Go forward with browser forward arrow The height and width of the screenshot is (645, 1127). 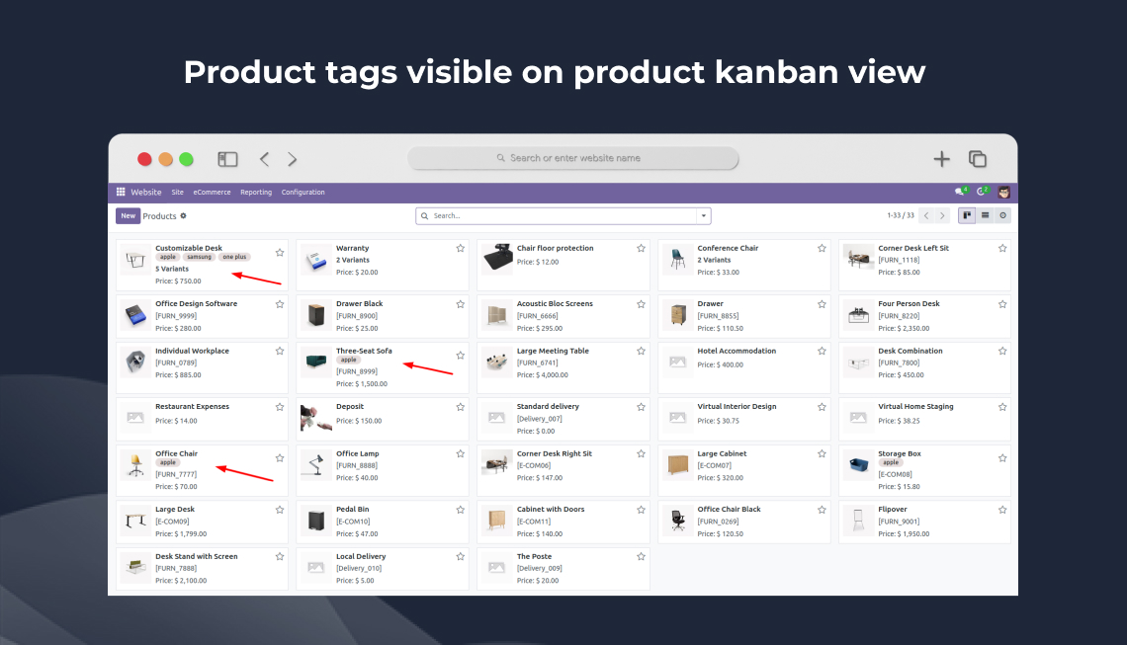click(x=292, y=159)
